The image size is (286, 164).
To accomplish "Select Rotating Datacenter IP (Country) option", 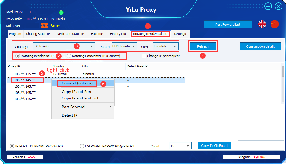I will coord(69,56).
